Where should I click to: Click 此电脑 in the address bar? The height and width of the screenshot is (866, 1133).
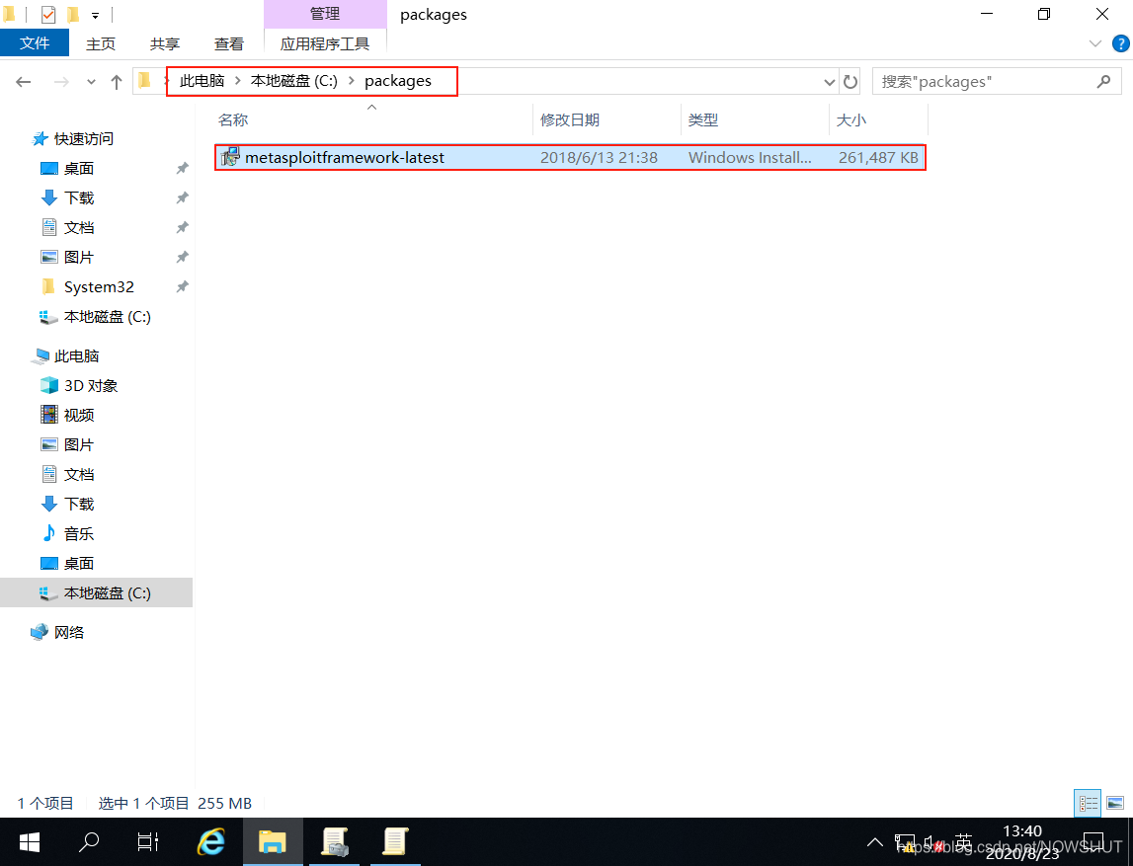pos(202,81)
